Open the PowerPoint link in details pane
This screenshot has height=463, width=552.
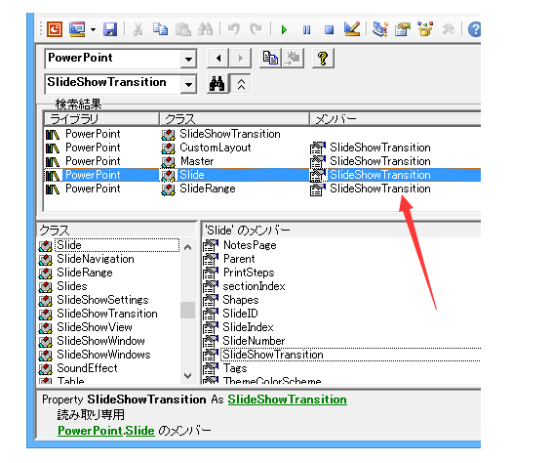(90, 431)
